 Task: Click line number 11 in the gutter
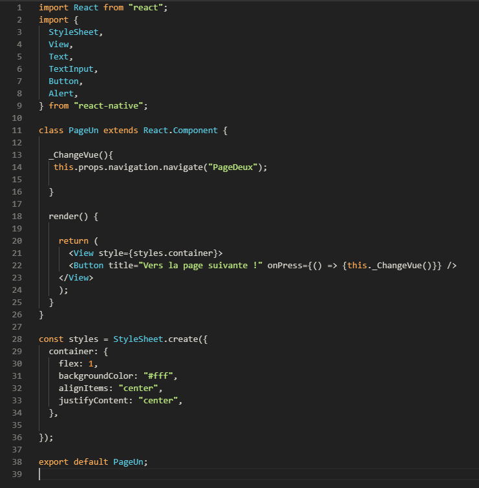17,131
